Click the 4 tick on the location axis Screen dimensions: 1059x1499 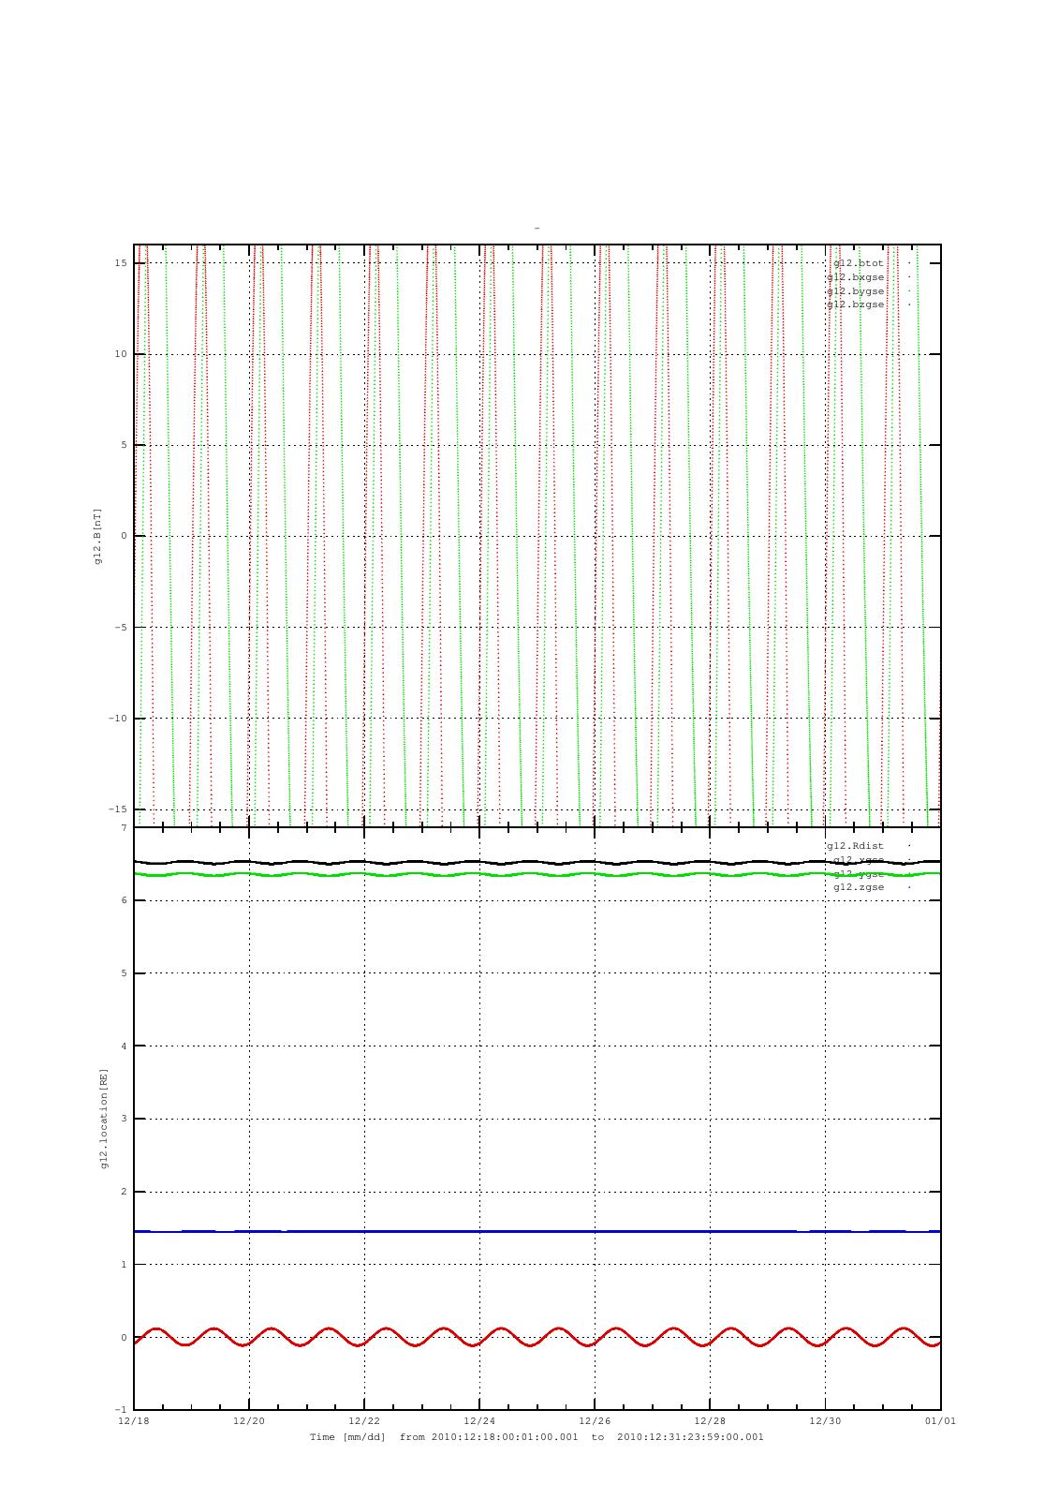point(124,1046)
